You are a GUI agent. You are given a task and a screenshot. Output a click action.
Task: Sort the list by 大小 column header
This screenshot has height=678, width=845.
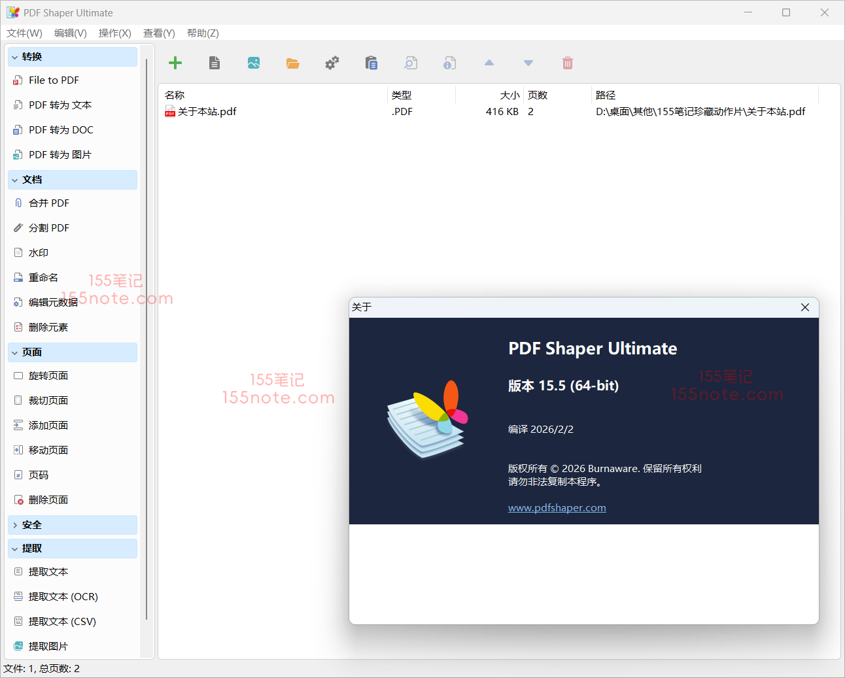509,95
